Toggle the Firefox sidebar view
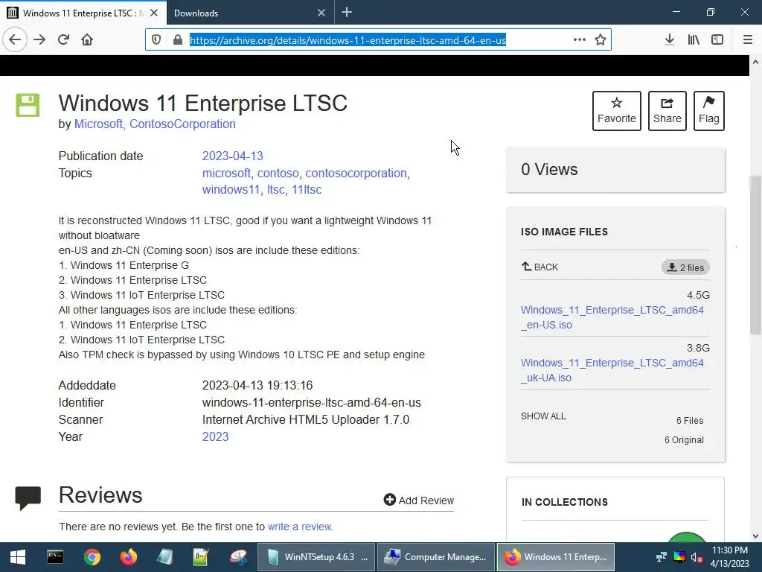Viewport: 762px width, 572px height. [x=717, y=39]
